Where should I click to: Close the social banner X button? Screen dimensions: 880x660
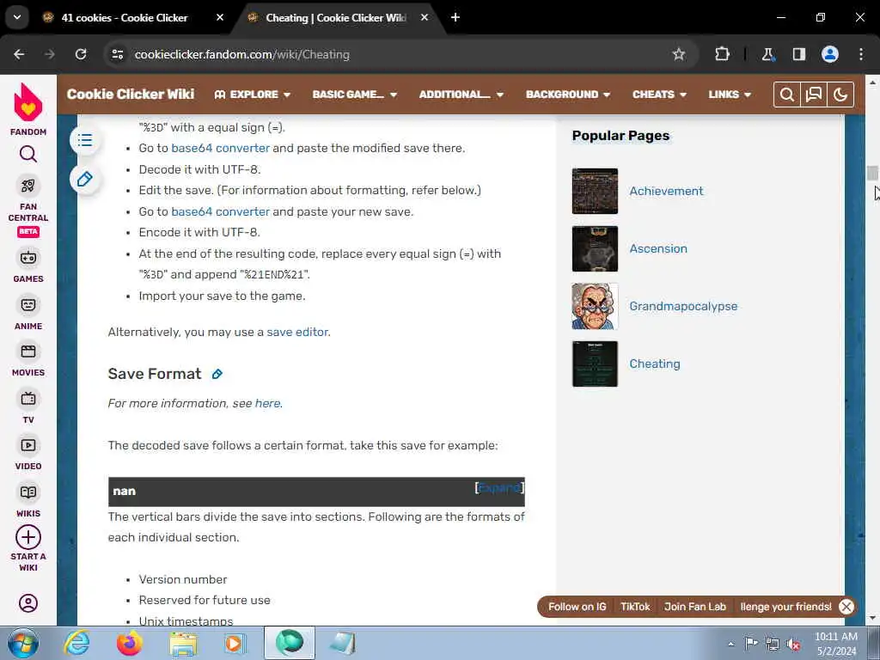(x=846, y=607)
